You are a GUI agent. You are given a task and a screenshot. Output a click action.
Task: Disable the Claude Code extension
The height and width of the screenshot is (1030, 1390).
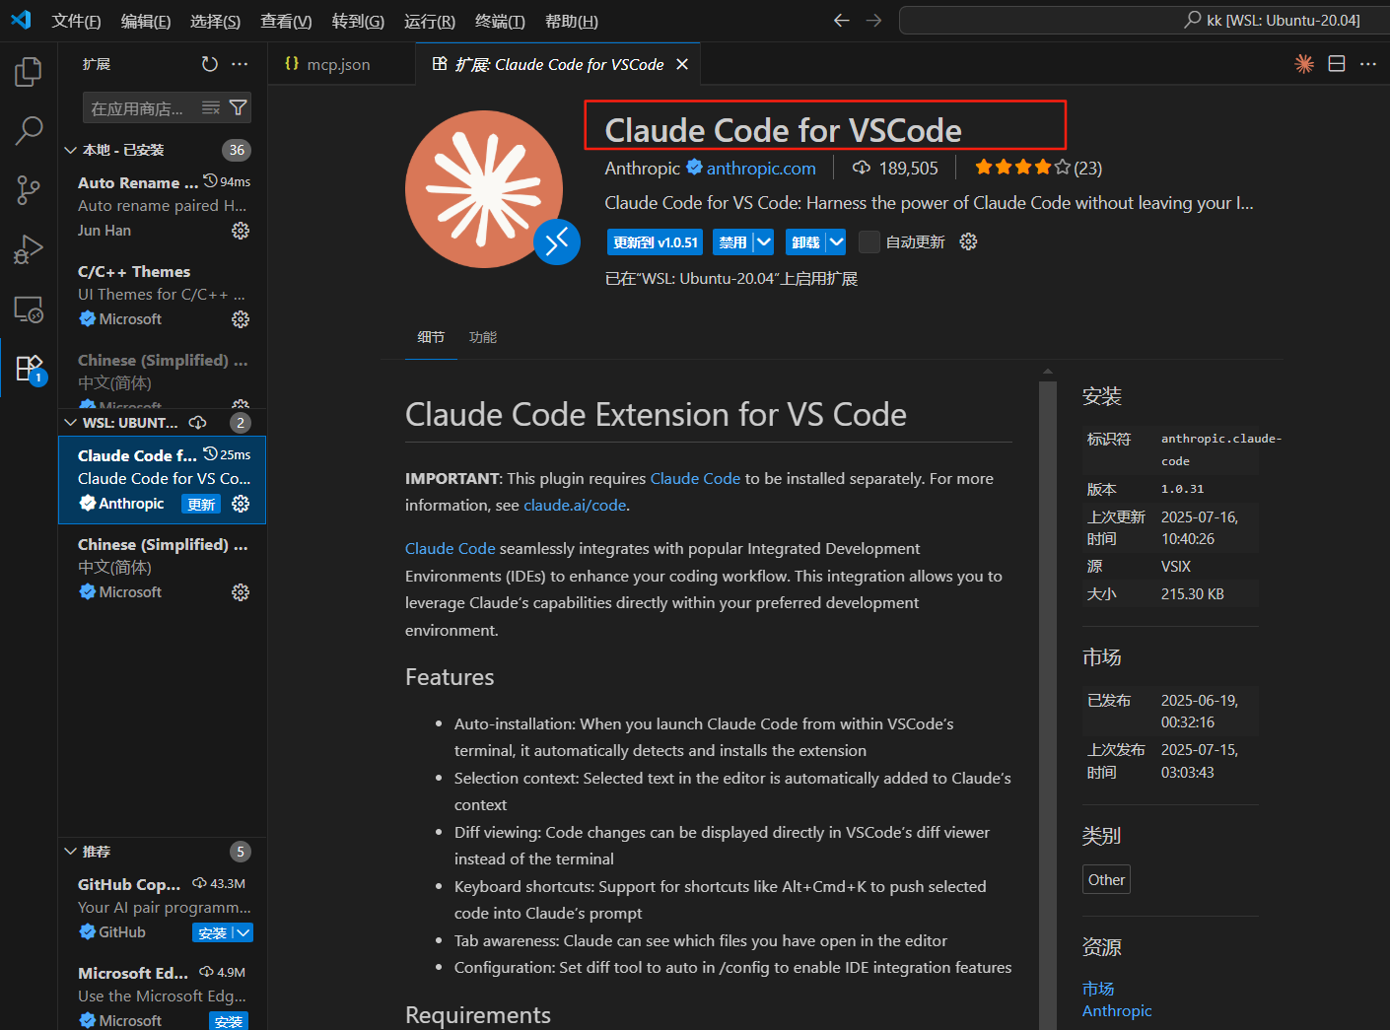[x=732, y=241]
